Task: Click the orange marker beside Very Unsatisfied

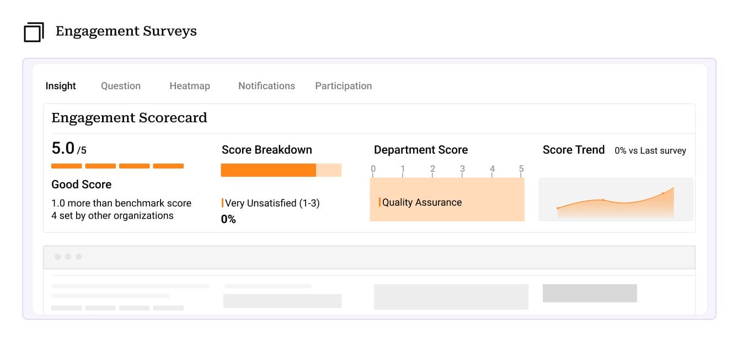Action: point(223,203)
